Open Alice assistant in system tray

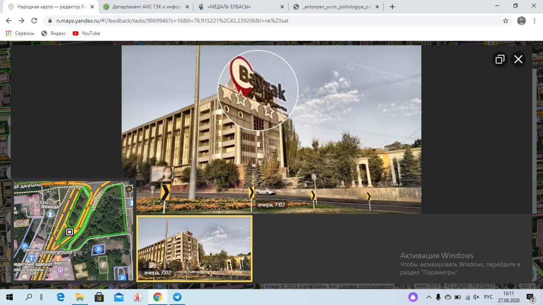coord(413,297)
